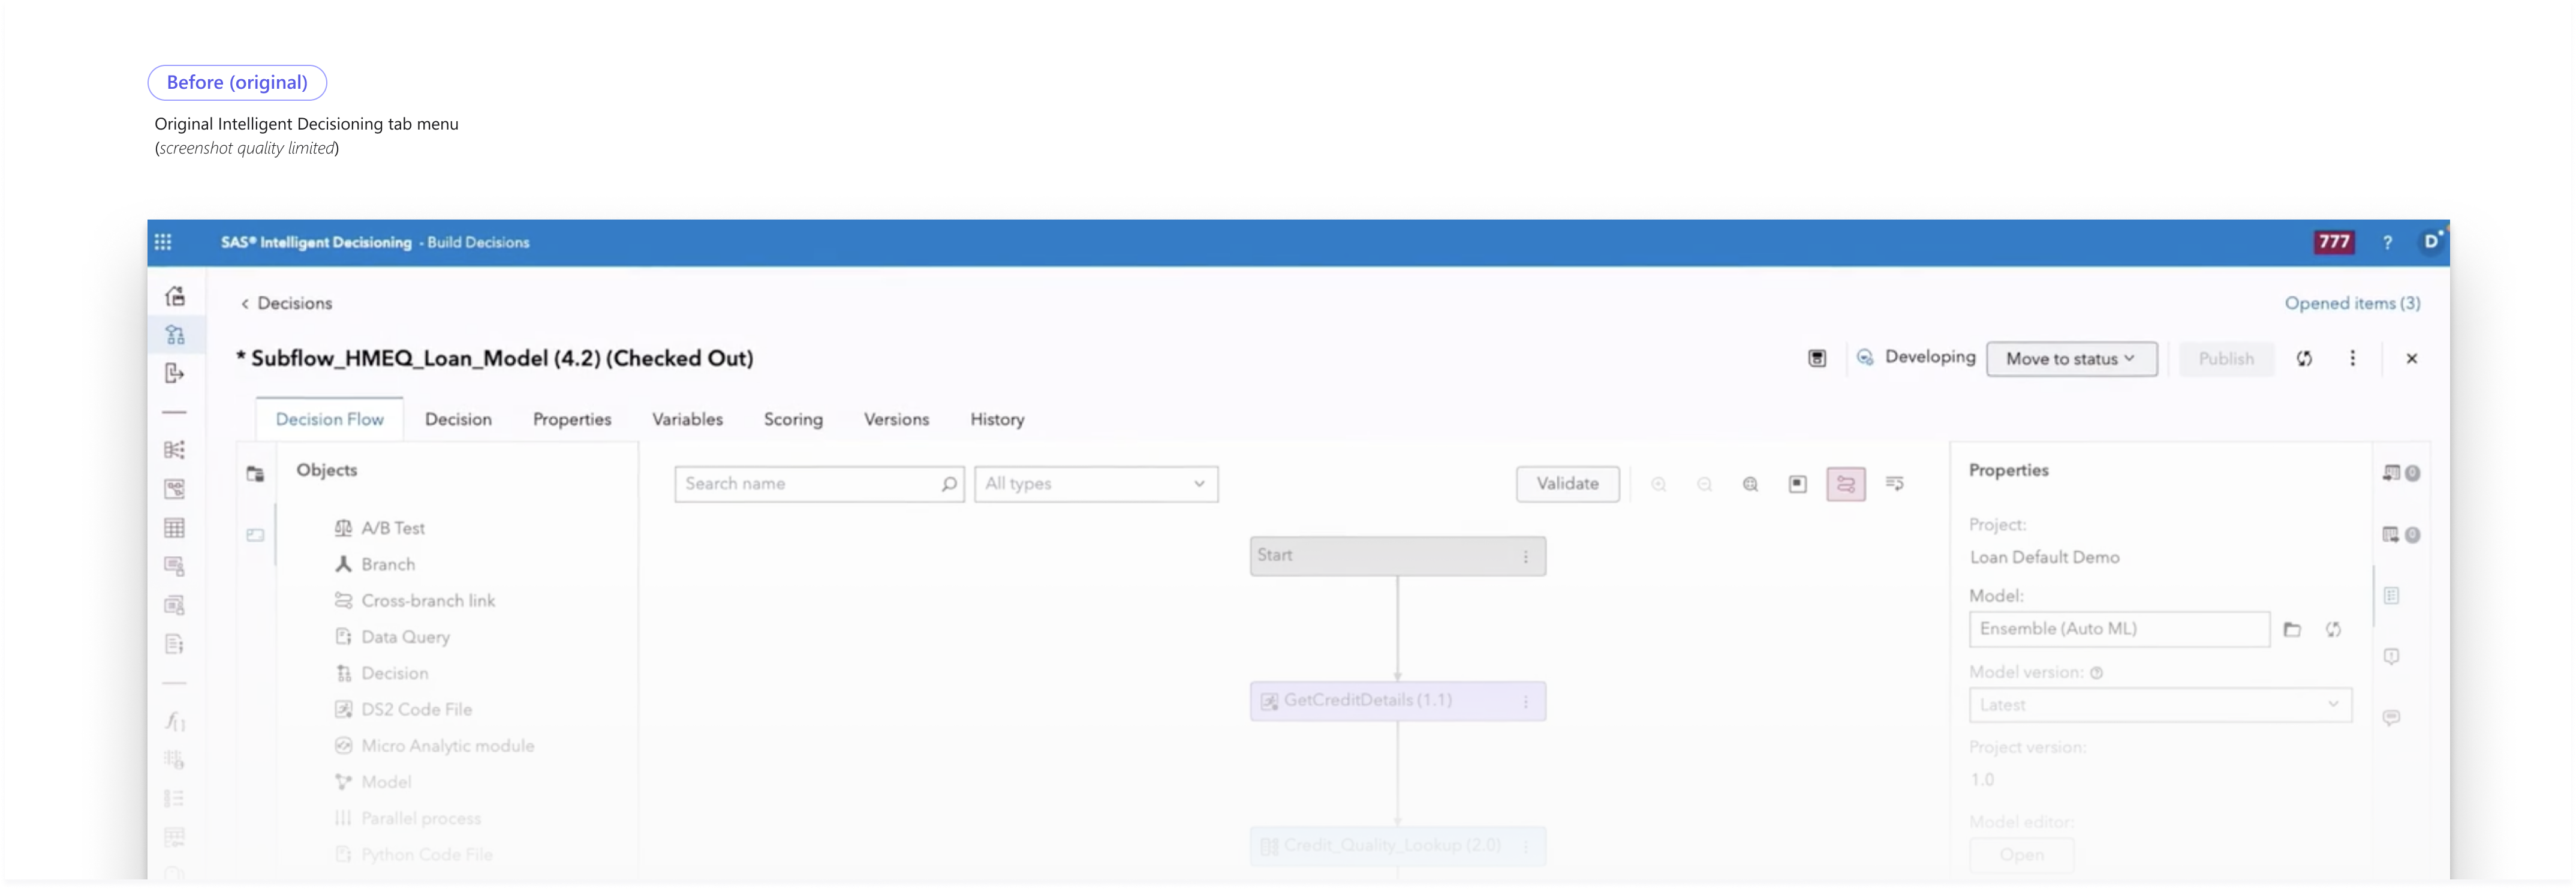Open the help question mark icon
The image size is (2576, 889).
(x=2387, y=242)
